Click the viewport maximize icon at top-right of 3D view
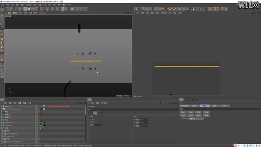Screen dimensions: 261x147 point(131,13)
